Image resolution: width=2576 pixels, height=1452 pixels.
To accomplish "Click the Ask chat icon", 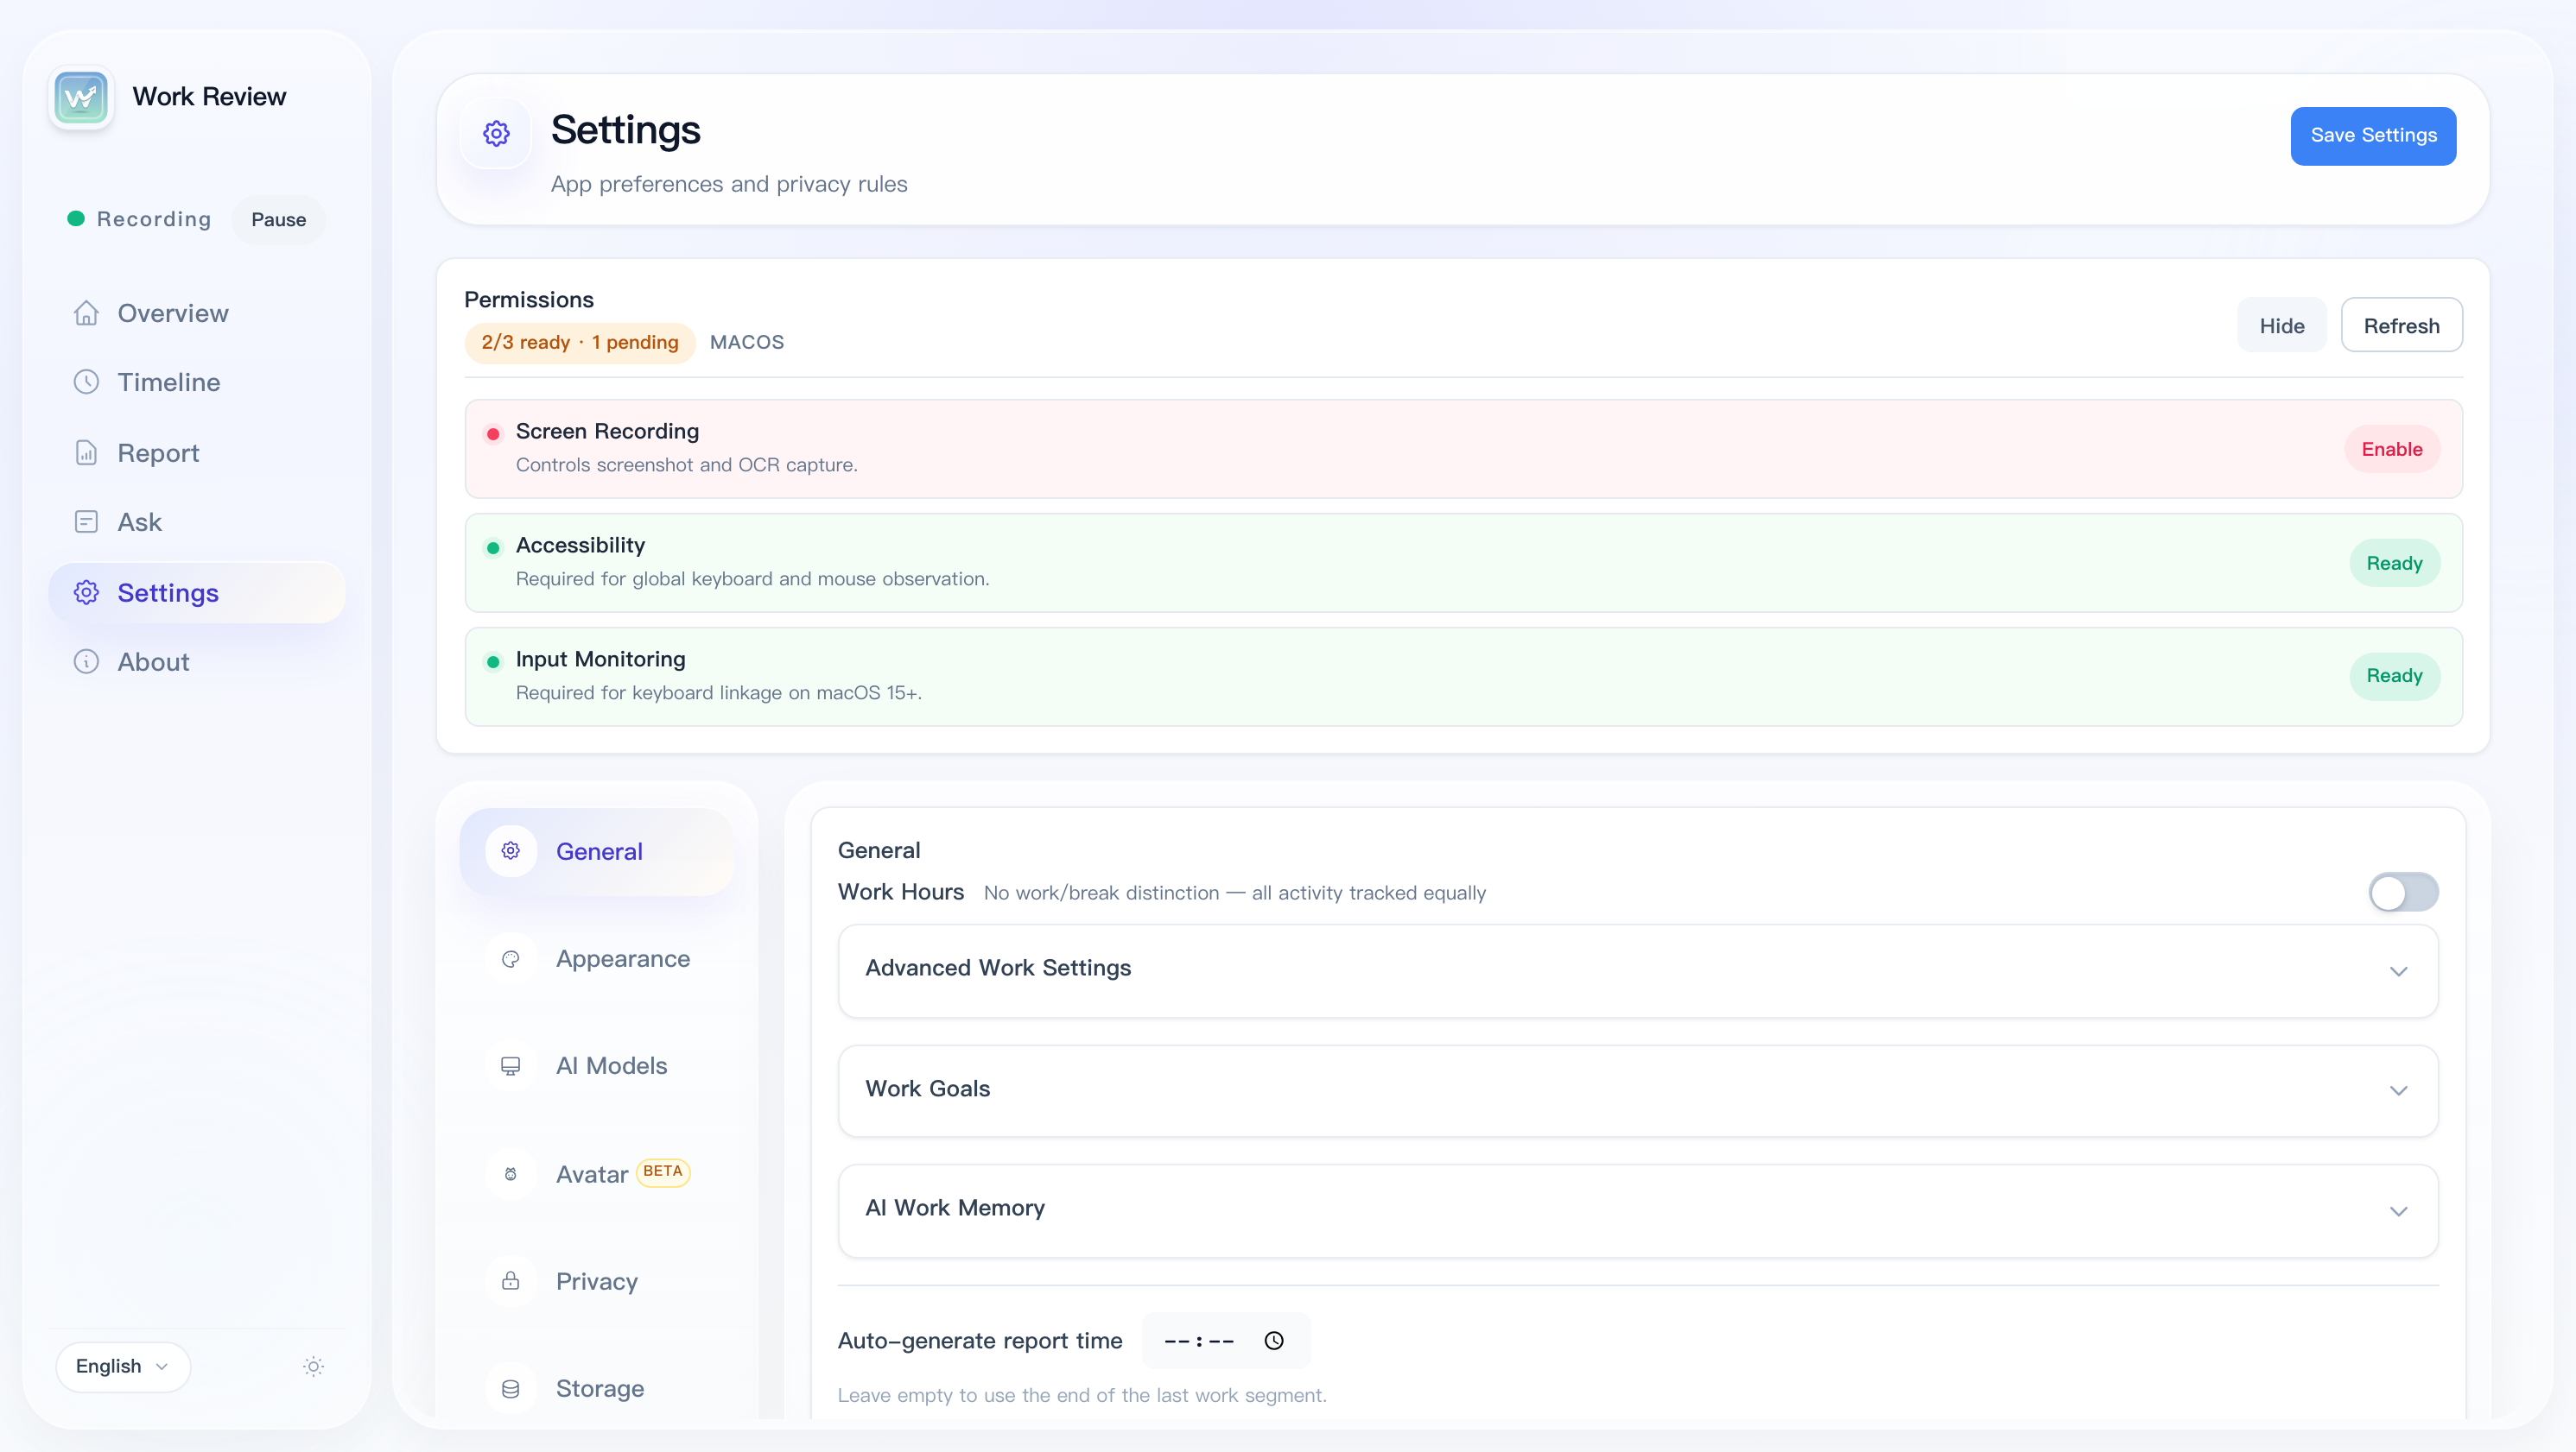I will (86, 521).
